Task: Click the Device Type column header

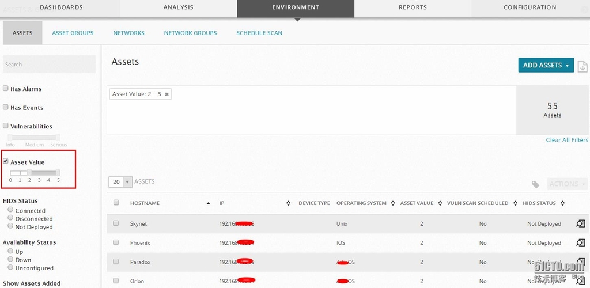Action: [x=314, y=203]
